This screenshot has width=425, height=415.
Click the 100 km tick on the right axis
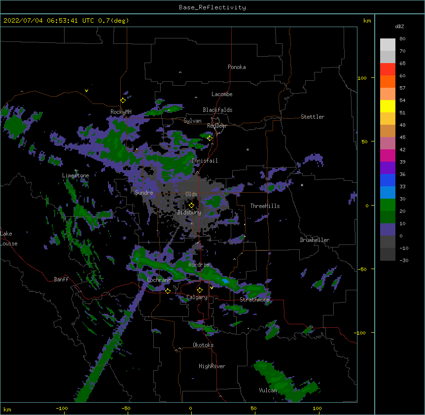coord(362,78)
